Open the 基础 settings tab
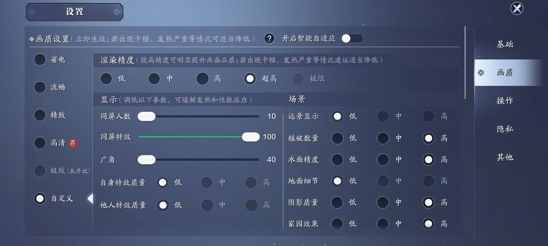The height and width of the screenshot is (246, 548). [505, 44]
